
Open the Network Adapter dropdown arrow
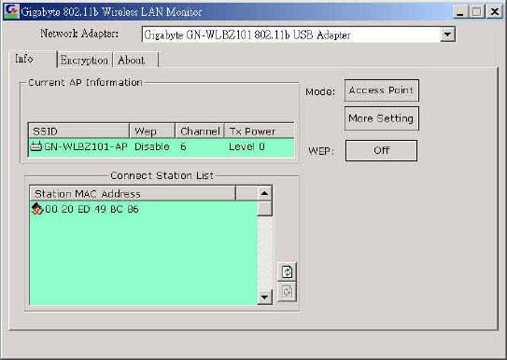click(447, 34)
